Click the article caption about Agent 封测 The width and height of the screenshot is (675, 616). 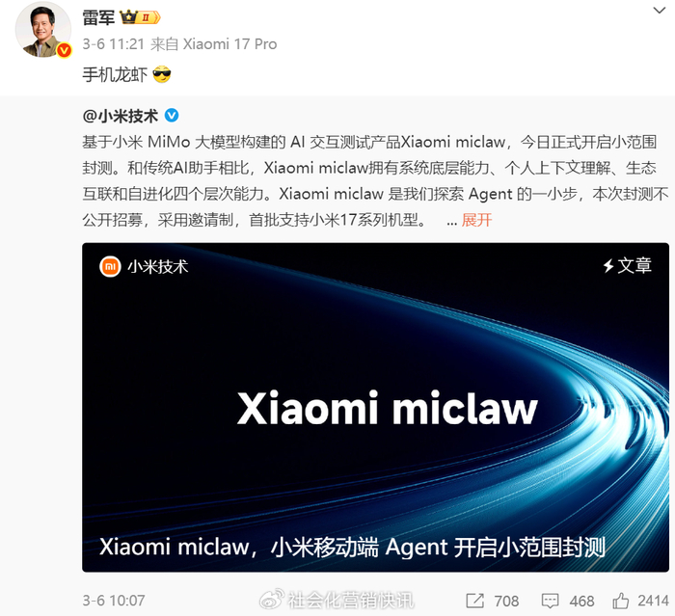tap(352, 548)
